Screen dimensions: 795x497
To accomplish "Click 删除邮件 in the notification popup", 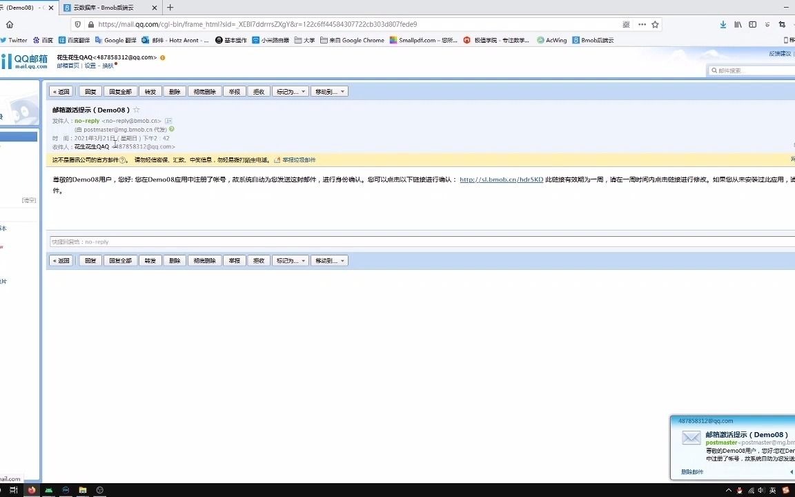I will click(x=692, y=472).
